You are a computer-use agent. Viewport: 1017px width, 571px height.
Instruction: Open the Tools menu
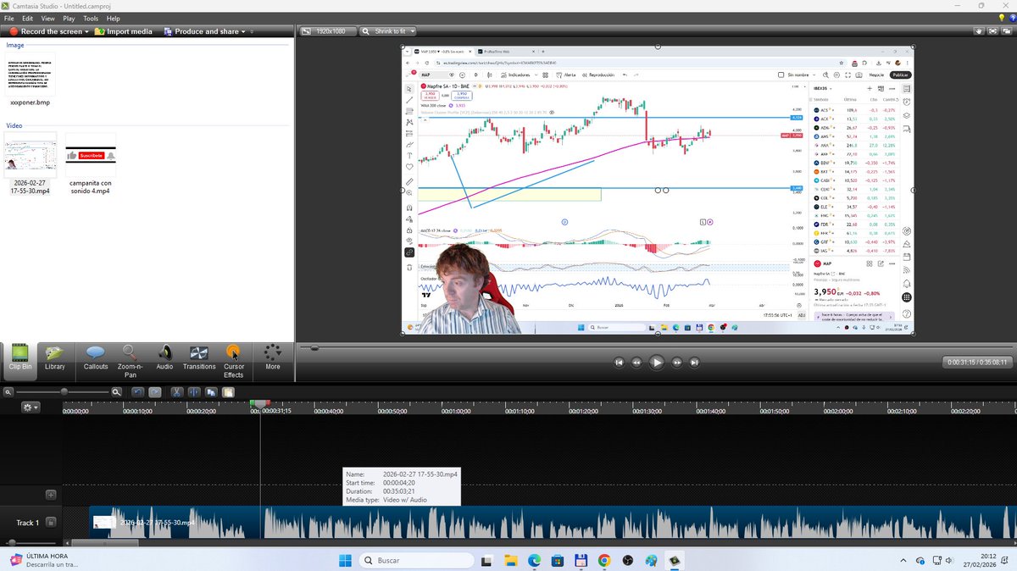(91, 18)
